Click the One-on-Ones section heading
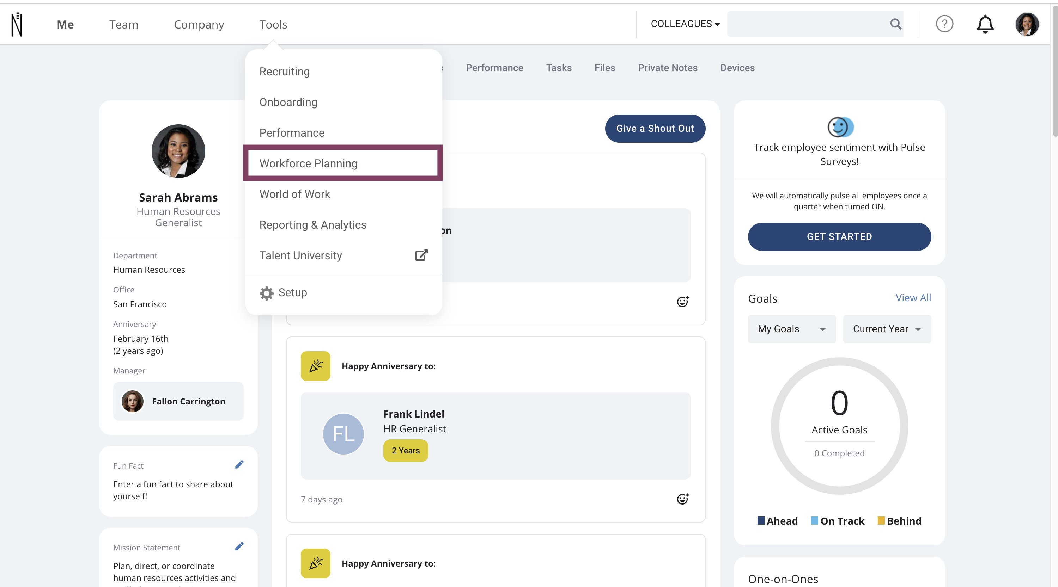Image resolution: width=1058 pixels, height=587 pixels. point(783,579)
